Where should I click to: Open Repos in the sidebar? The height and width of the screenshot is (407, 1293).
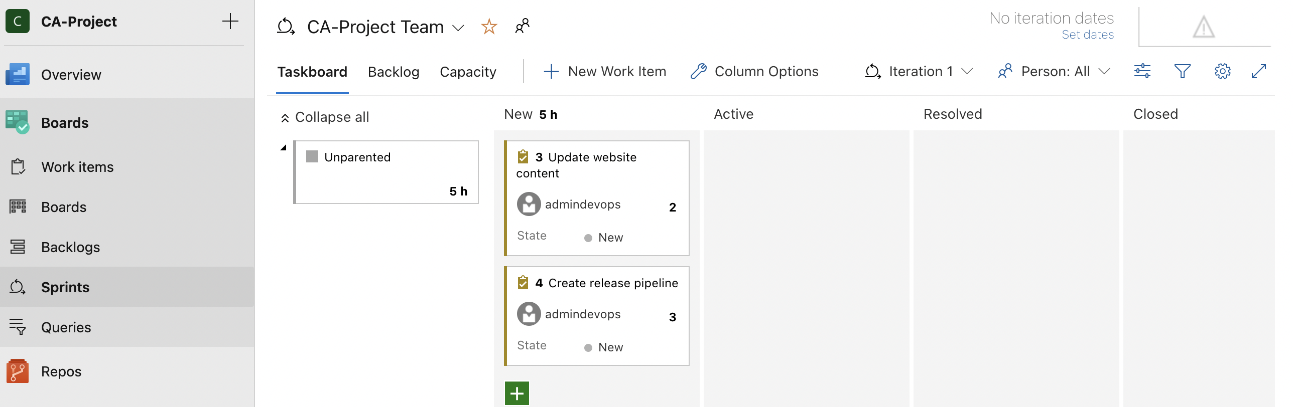click(x=61, y=371)
